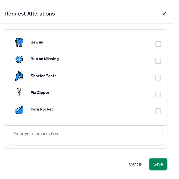Click the green Save button
This screenshot has width=179, height=179.
(158, 164)
